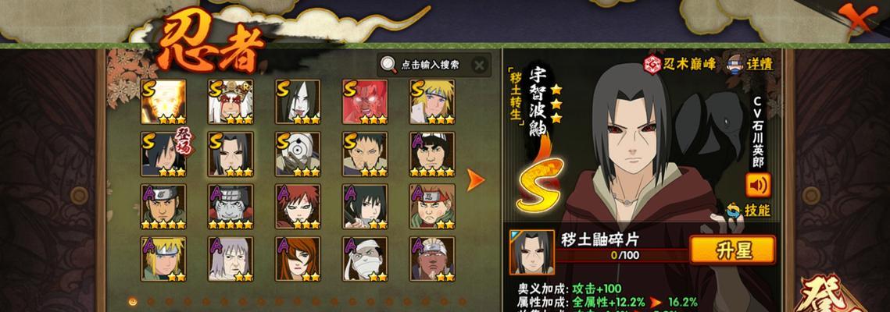Viewport: 890px width, 312px height.
Task: Play Itachi's voice with the speaker icon
Action: coord(758,185)
